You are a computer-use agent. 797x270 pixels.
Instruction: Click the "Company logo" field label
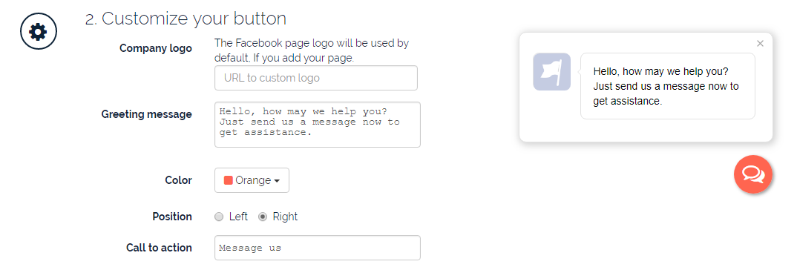pyautogui.click(x=156, y=49)
